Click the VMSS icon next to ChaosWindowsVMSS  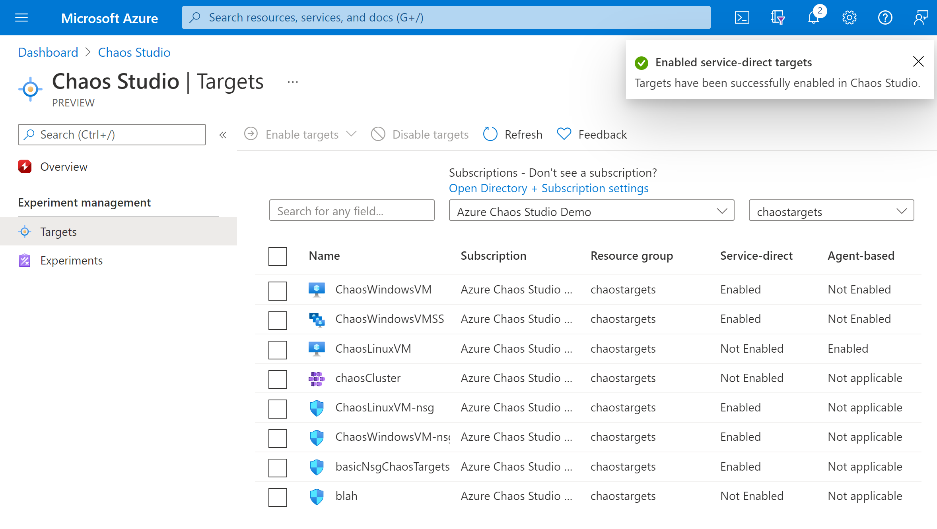[318, 319]
